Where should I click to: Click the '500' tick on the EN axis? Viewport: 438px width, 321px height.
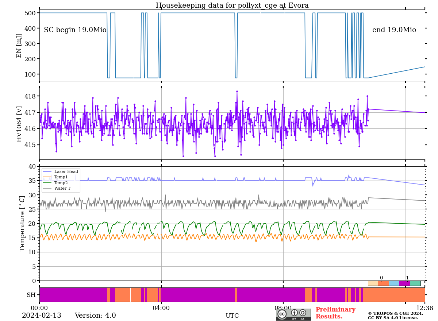[30, 13]
